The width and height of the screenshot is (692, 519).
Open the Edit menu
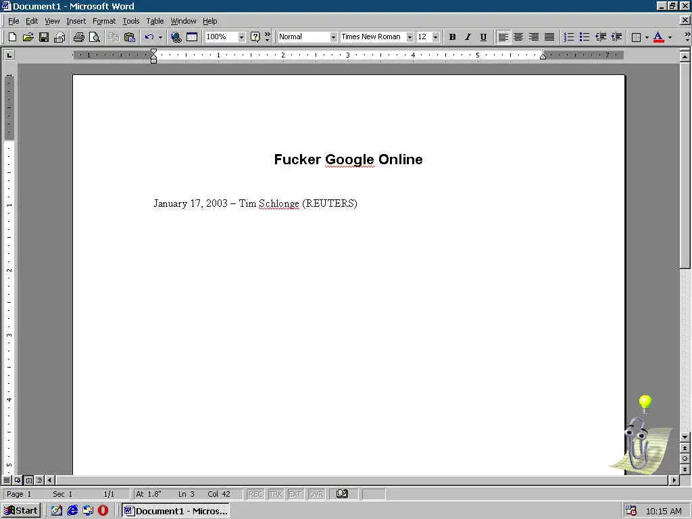[31, 21]
